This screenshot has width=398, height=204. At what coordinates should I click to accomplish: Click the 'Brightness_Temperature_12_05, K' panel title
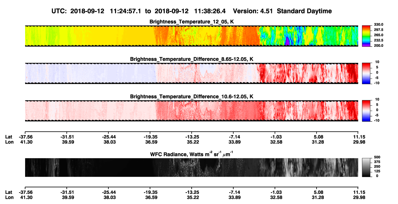pos(192,22)
